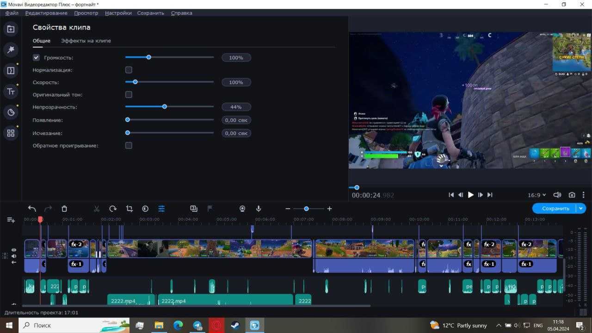Image resolution: width=592 pixels, height=333 pixels.
Task: Enable the Оригинальный тон checkbox
Action: (x=129, y=94)
